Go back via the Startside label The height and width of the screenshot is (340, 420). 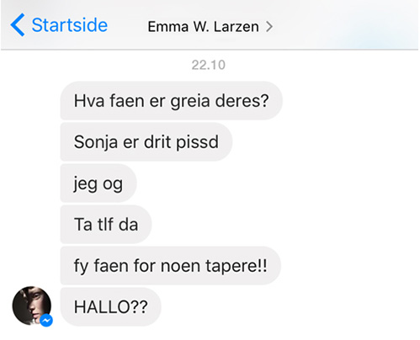point(70,25)
